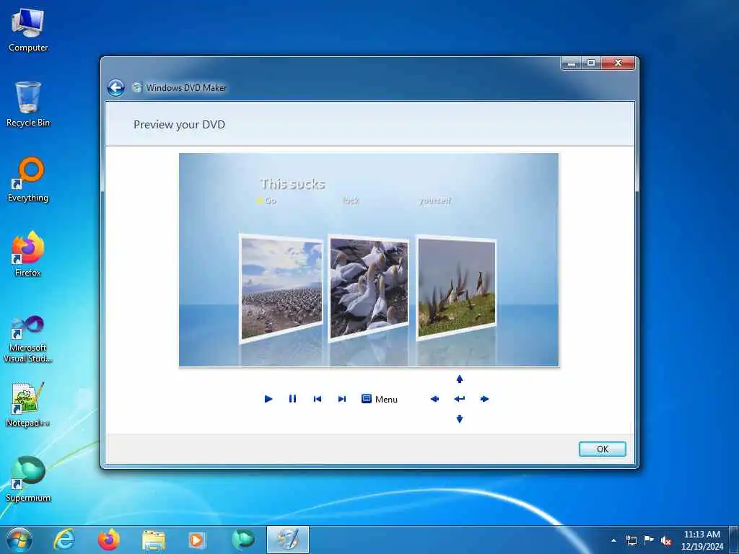739x554 pixels.
Task: Select the Computer desktop icon
Action: tap(28, 30)
